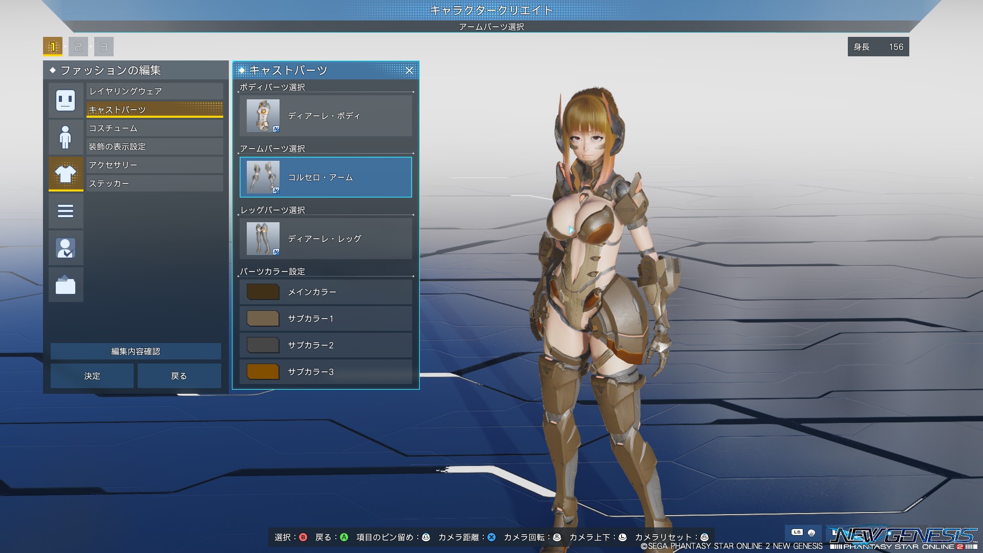Select ディアーレ・ボディ text entry

[x=324, y=116]
